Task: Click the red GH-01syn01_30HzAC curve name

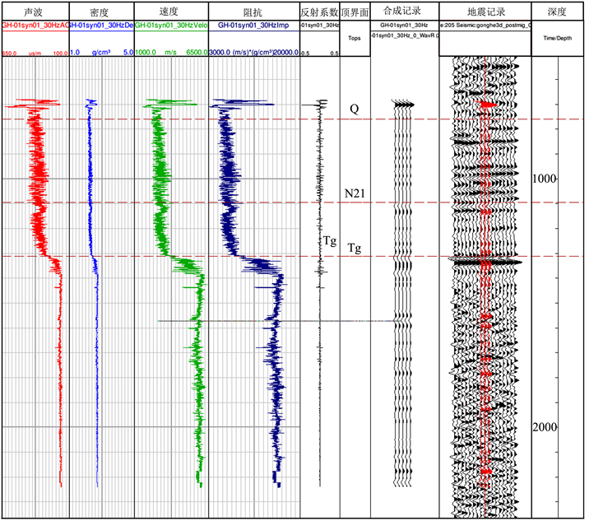Action: (x=35, y=26)
